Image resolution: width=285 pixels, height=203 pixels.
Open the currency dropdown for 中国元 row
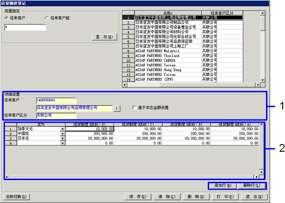tap(62, 134)
